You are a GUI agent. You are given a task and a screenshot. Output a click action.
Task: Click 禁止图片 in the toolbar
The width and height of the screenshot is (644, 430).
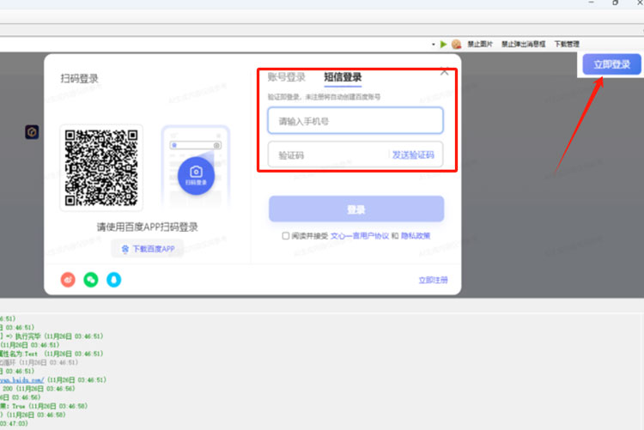480,44
